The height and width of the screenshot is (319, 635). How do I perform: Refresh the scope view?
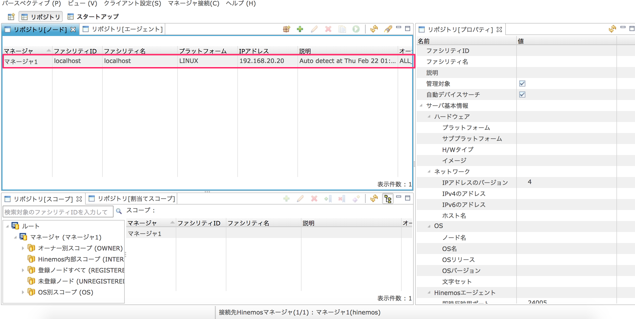tap(374, 199)
